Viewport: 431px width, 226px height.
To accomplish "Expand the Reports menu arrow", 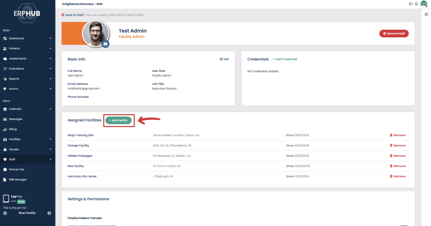I will tap(51, 79).
